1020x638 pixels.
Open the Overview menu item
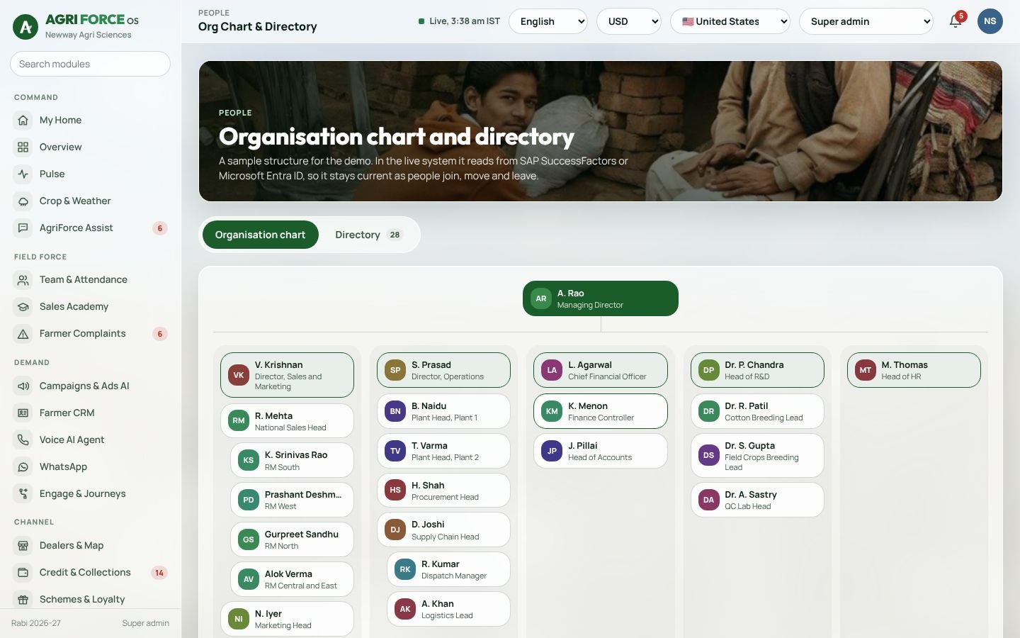point(91,147)
